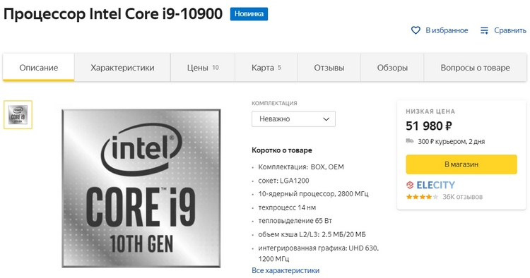
Task: Click the compare list icon
Action: coord(484,30)
